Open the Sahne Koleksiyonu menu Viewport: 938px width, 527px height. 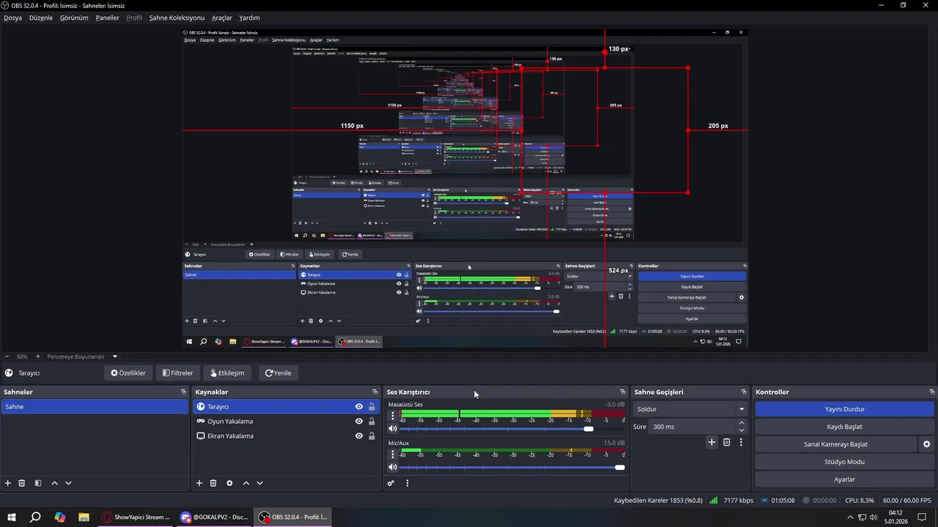pos(177,18)
